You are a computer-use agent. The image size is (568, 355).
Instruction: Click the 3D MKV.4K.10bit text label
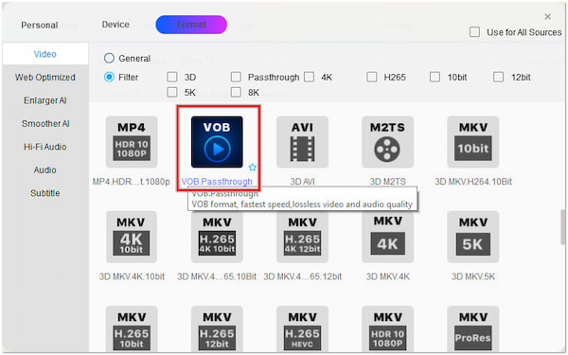click(x=132, y=276)
